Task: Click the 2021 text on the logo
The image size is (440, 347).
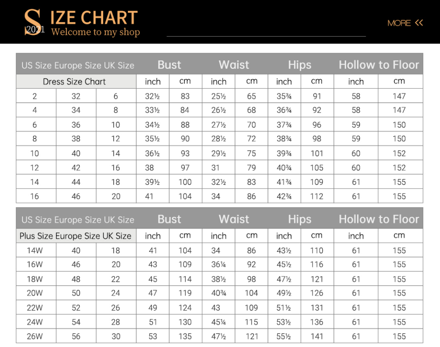Action: (35, 29)
